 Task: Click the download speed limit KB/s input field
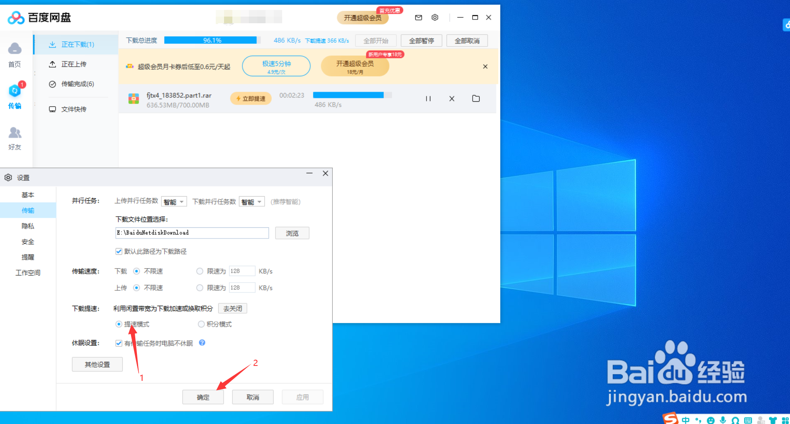242,271
